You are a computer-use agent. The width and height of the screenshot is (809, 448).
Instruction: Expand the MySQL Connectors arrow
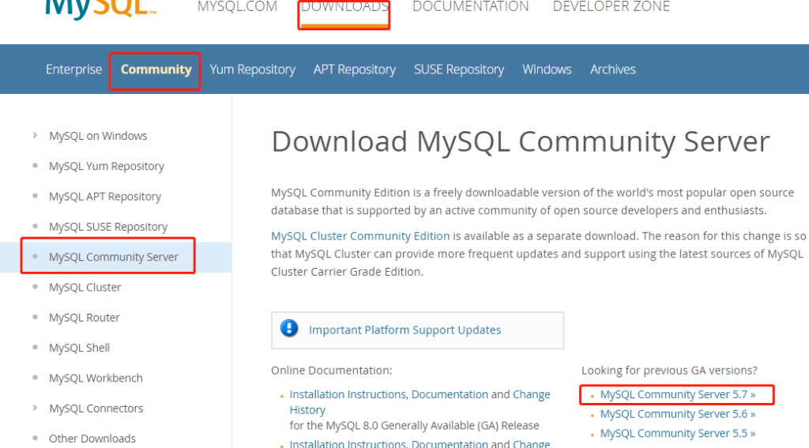point(35,408)
